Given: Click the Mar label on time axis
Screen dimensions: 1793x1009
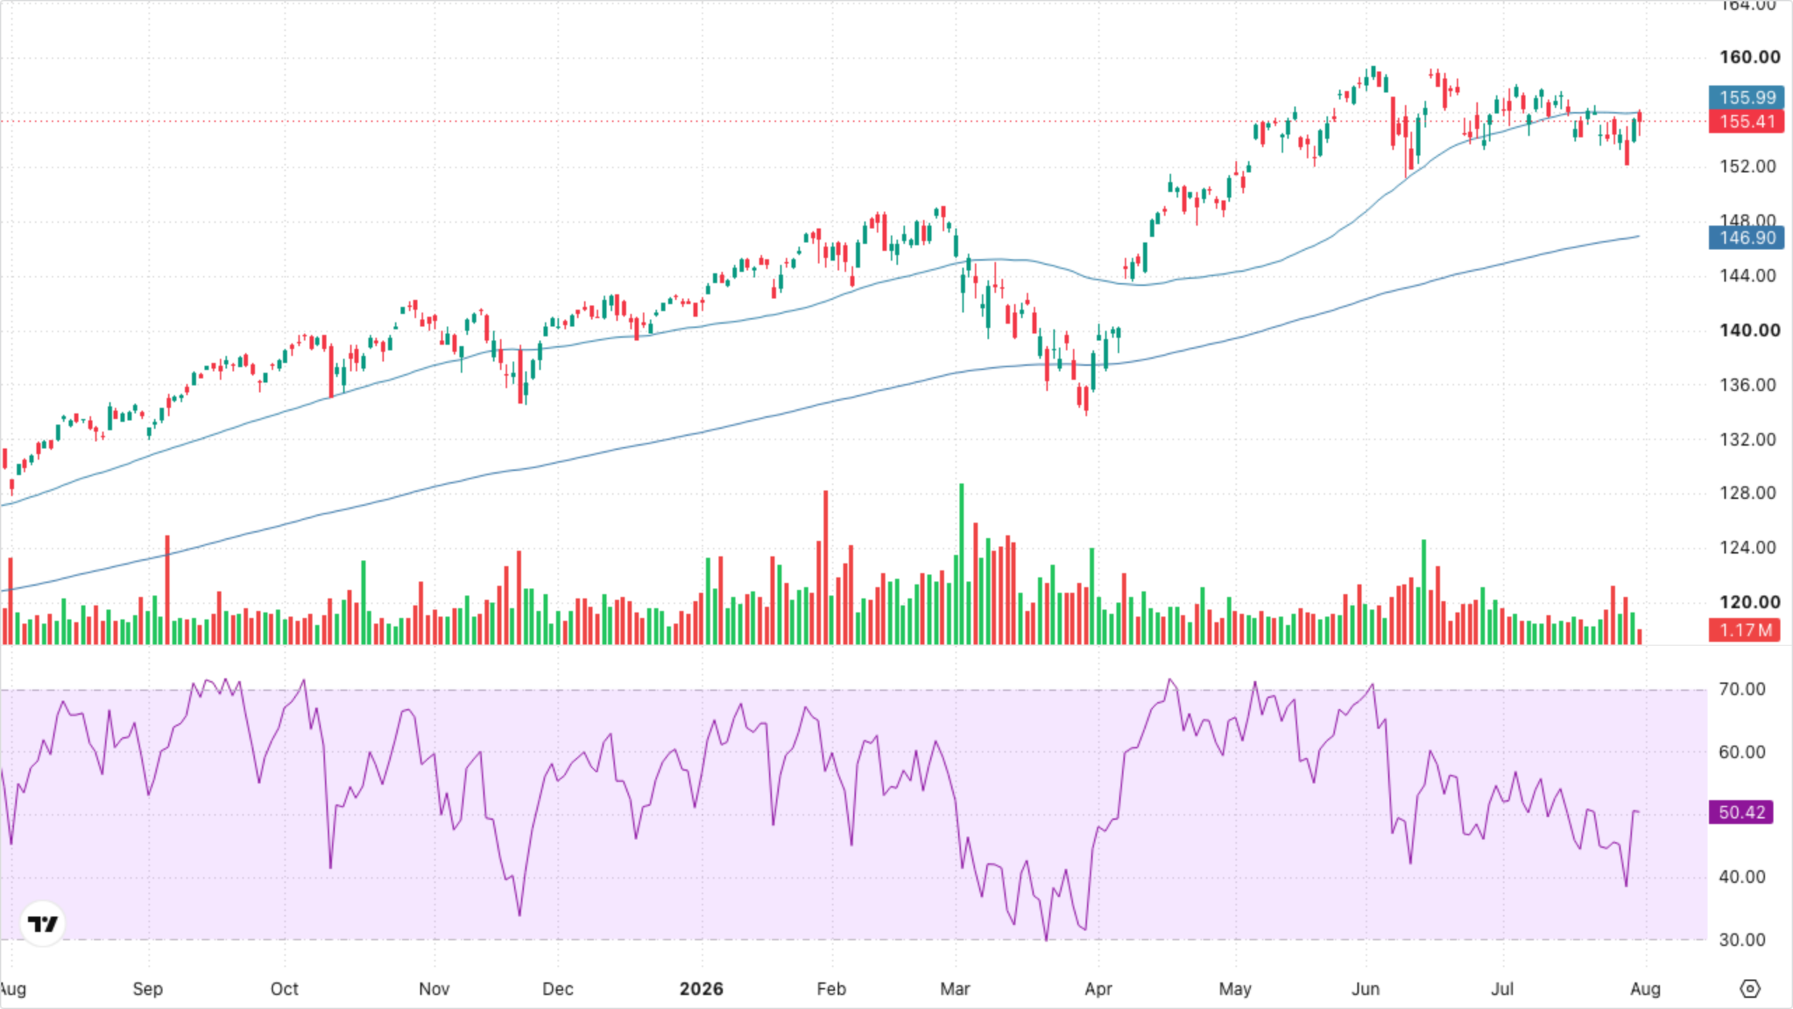Looking at the screenshot, I should coord(955,989).
